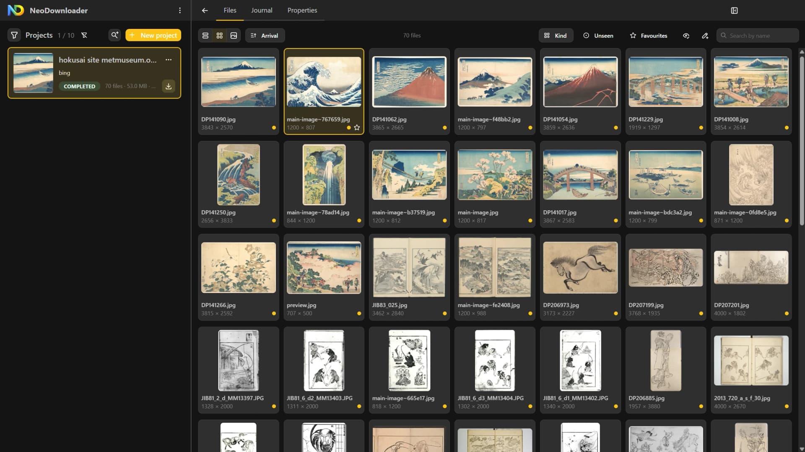Toggle unseen dot on DP206973.jpg
Screen dimensions: 805x452
(616, 313)
